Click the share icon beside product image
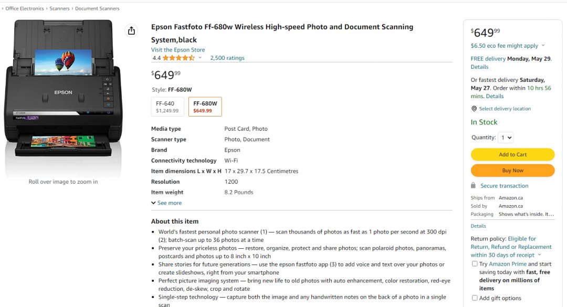The image size is (567, 307). pos(131,31)
